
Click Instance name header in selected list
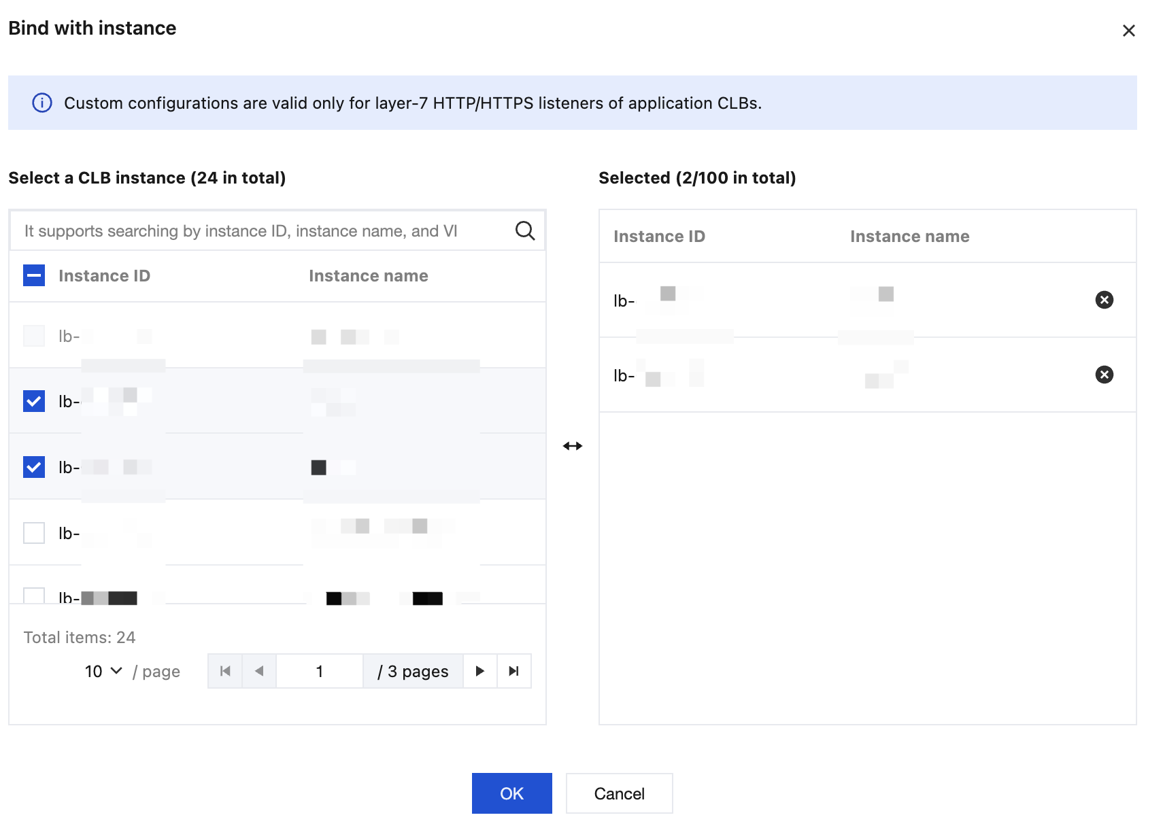(x=909, y=236)
